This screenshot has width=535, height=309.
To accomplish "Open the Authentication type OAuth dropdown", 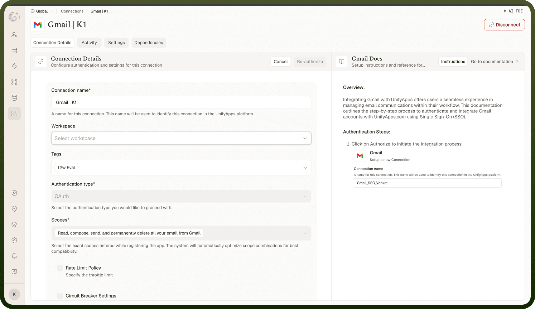I will (181, 196).
